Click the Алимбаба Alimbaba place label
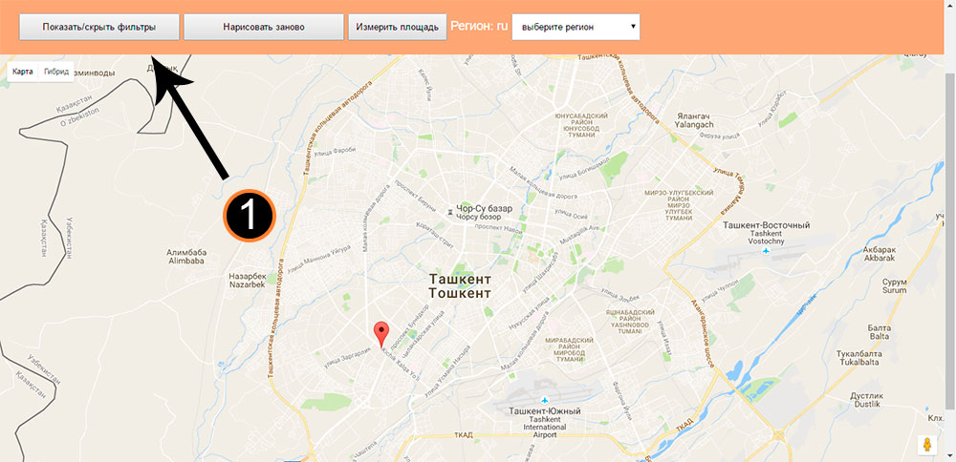The height and width of the screenshot is (462, 956). click(x=187, y=256)
